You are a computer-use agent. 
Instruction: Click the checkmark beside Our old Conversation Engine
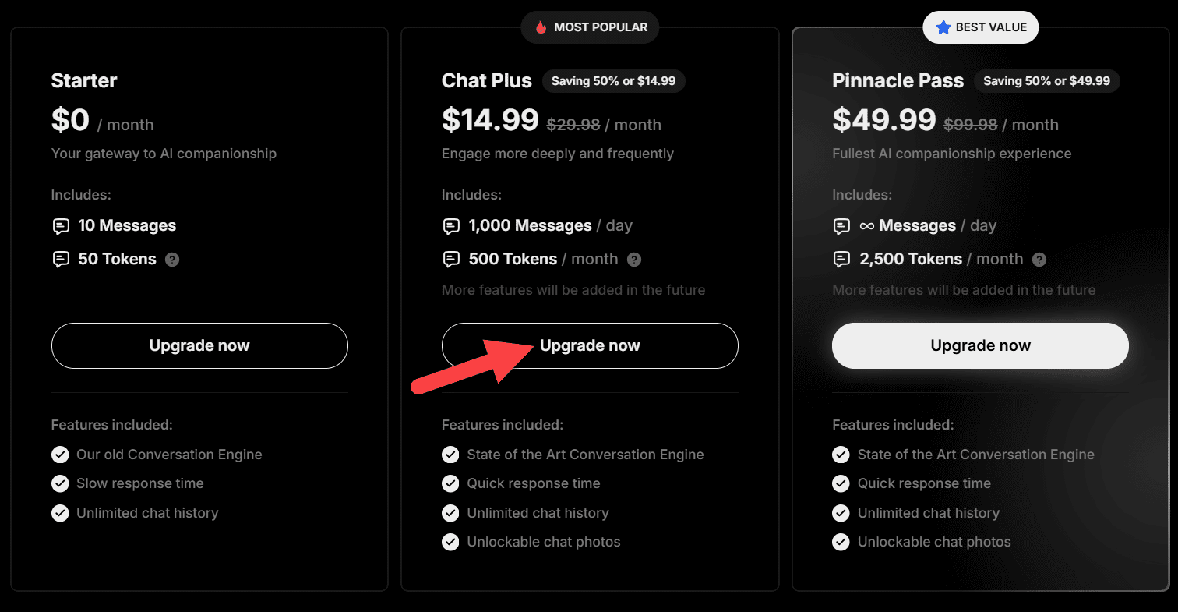(x=60, y=455)
